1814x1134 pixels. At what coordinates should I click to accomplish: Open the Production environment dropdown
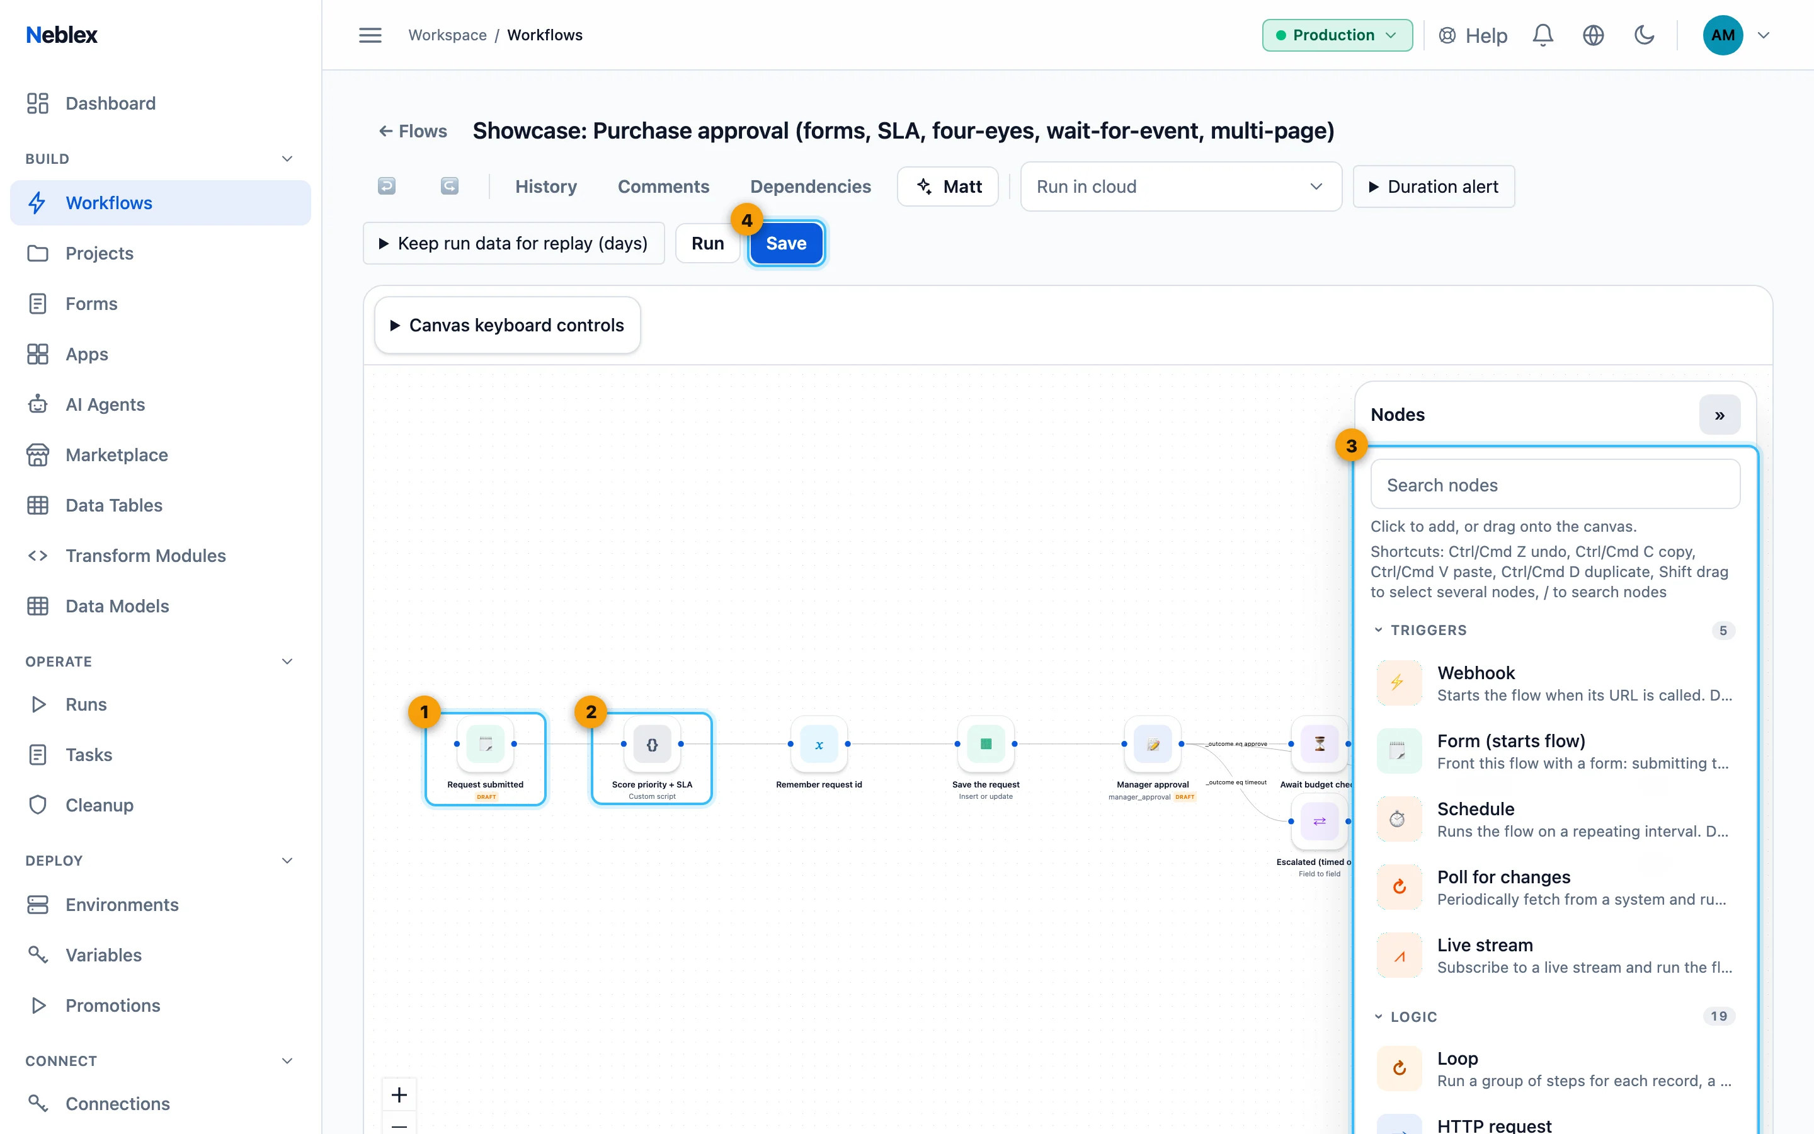1337,35
